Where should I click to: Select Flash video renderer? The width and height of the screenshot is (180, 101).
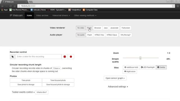[89, 28]
